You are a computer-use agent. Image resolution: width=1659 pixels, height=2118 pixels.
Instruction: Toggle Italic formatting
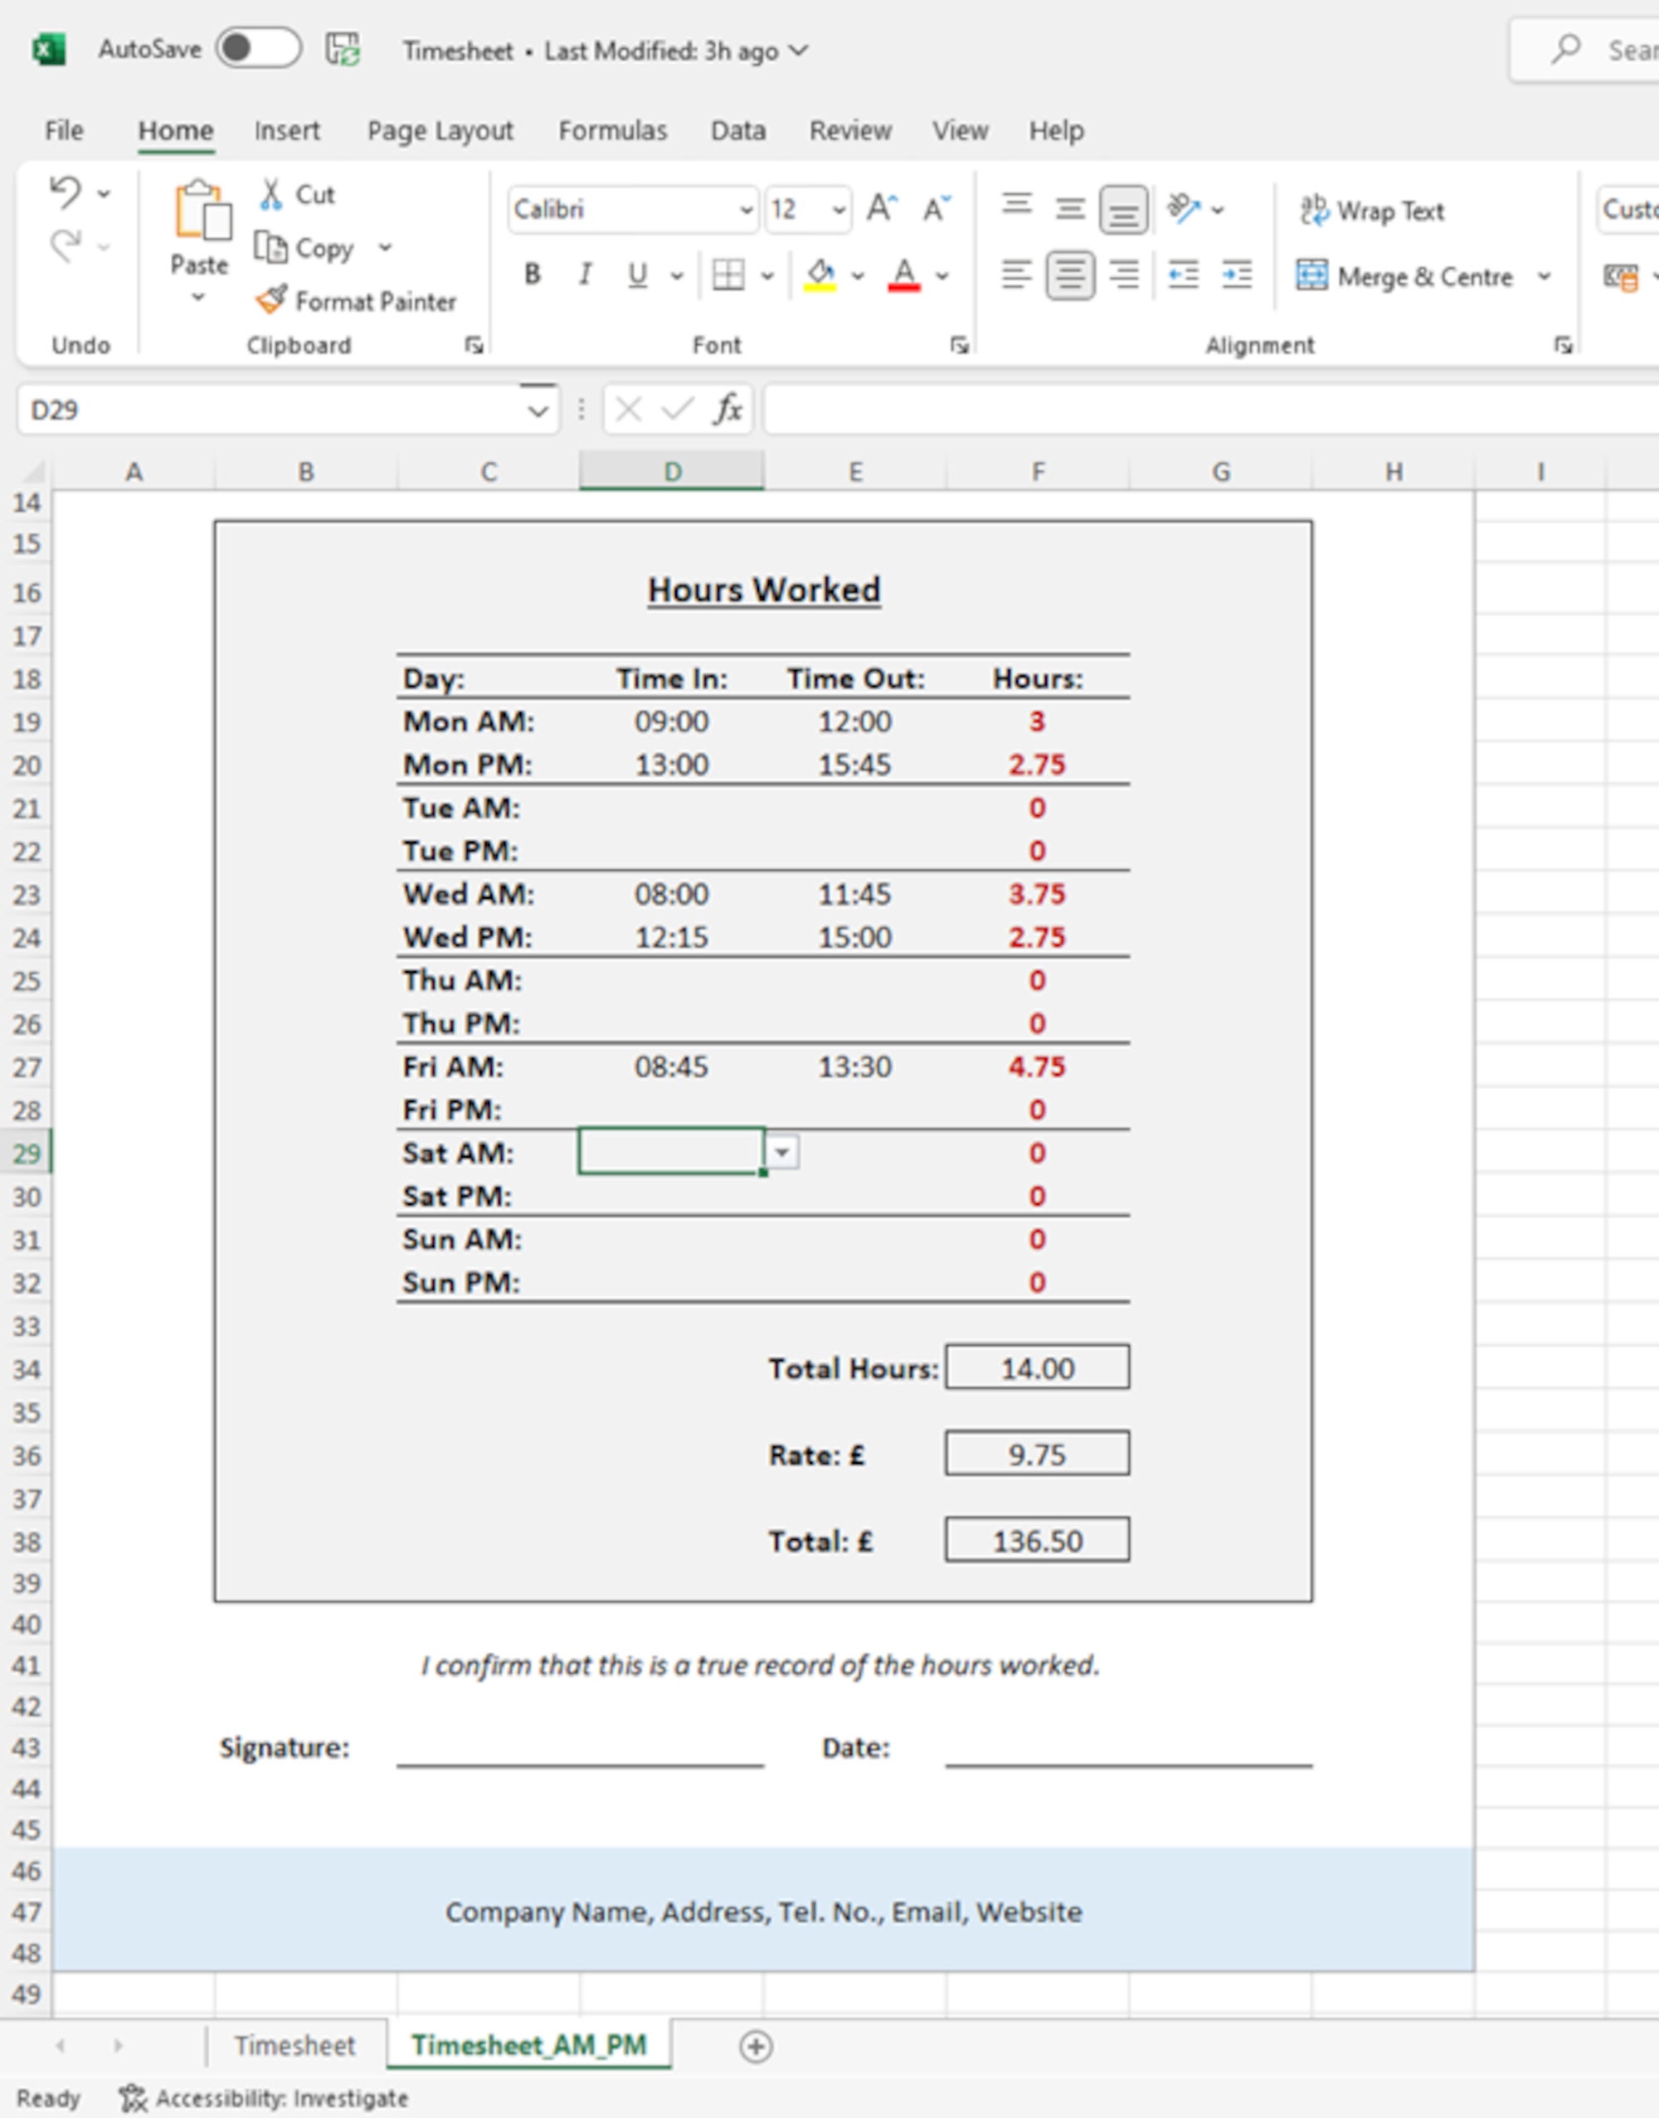point(585,274)
